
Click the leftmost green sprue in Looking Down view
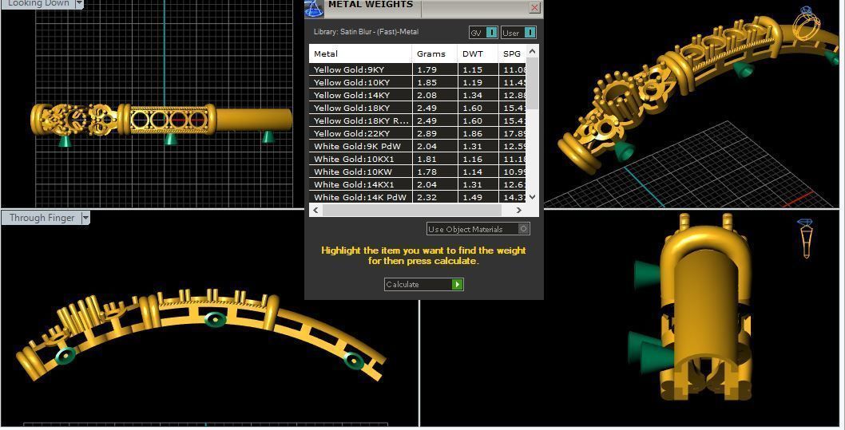tap(65, 141)
